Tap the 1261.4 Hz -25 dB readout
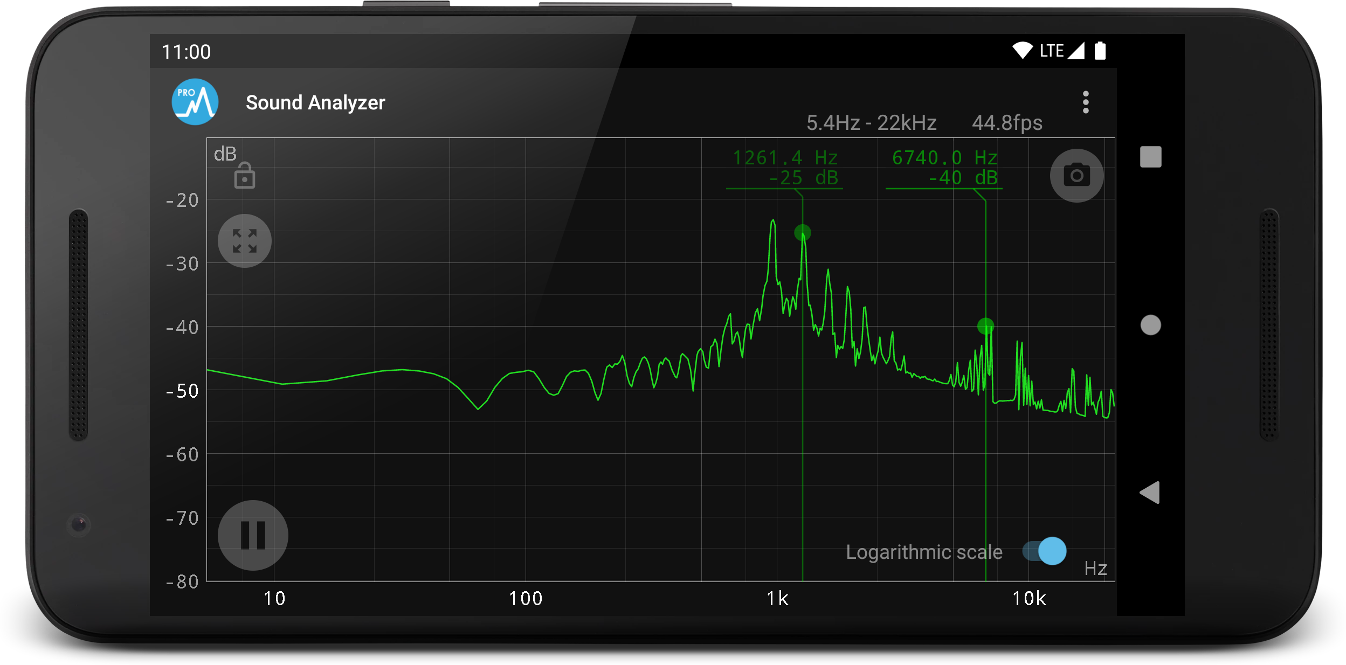1346x665 pixels. [785, 168]
